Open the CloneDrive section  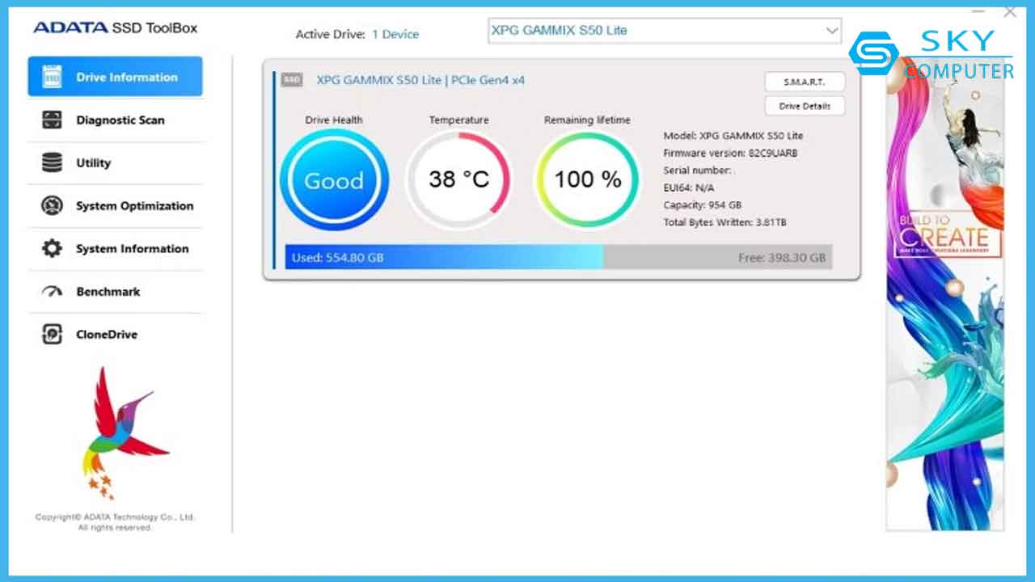pyautogui.click(x=115, y=334)
